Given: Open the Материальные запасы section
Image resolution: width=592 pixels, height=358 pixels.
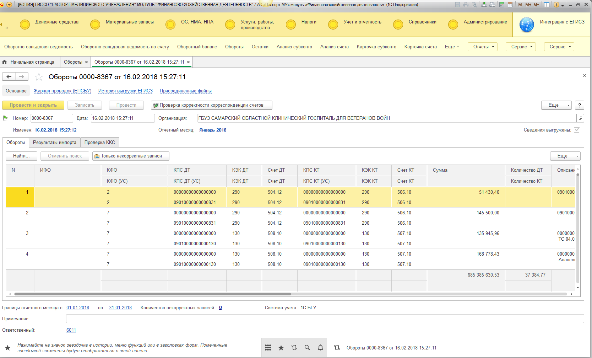Looking at the screenshot, I should [130, 22].
